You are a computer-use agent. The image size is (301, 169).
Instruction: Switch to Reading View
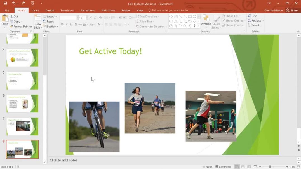pos(249,167)
